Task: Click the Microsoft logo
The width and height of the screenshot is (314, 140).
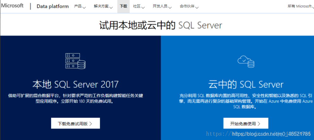Action: point(12,6)
